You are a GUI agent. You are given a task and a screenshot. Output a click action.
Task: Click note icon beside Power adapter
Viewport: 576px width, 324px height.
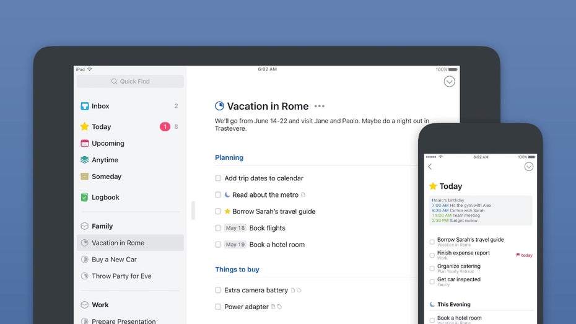pyautogui.click(x=273, y=307)
